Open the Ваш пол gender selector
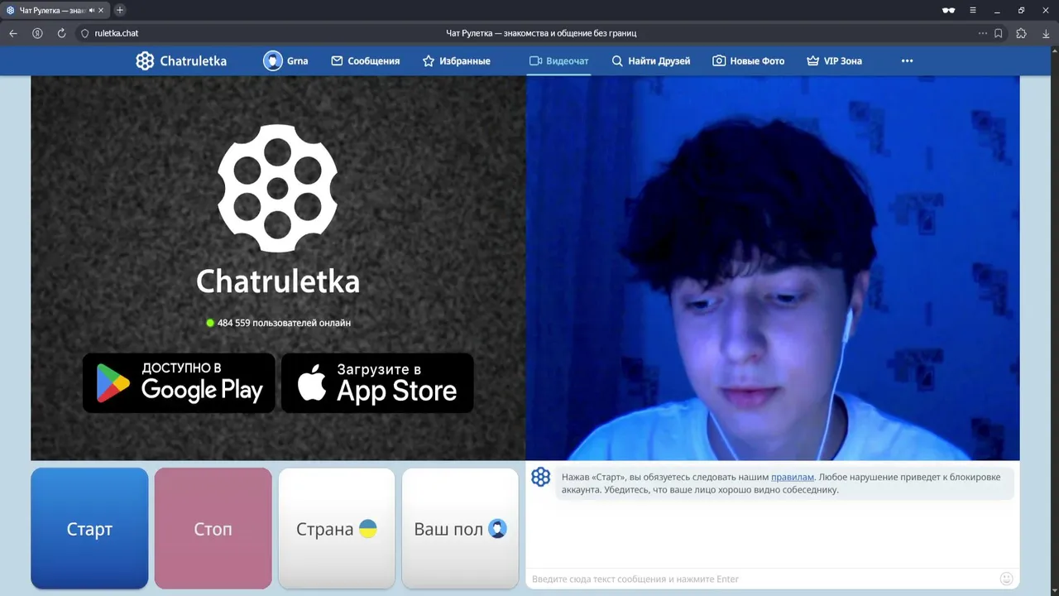1059x596 pixels. click(x=460, y=529)
